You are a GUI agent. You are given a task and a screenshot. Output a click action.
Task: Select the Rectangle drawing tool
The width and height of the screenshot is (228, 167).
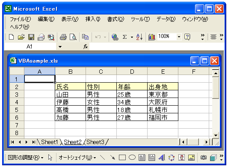point(122,158)
